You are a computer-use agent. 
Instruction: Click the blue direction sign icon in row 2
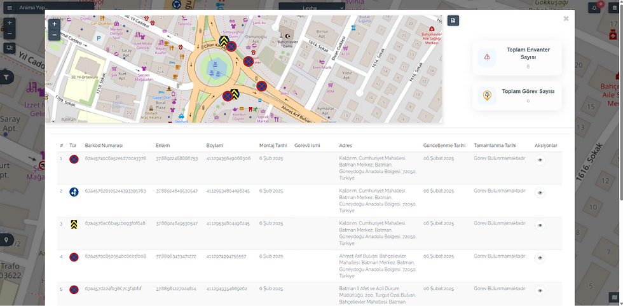tap(74, 192)
